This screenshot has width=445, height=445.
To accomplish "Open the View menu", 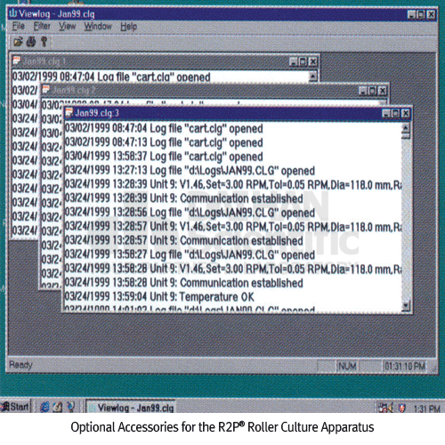I will [67, 27].
